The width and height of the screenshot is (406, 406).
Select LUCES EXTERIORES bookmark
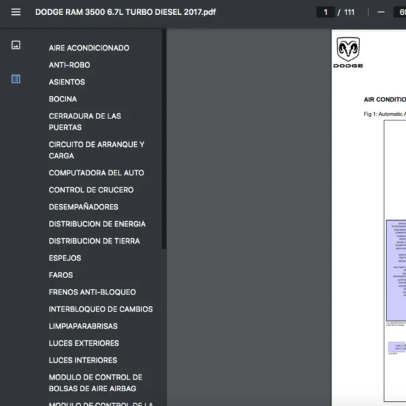click(84, 343)
